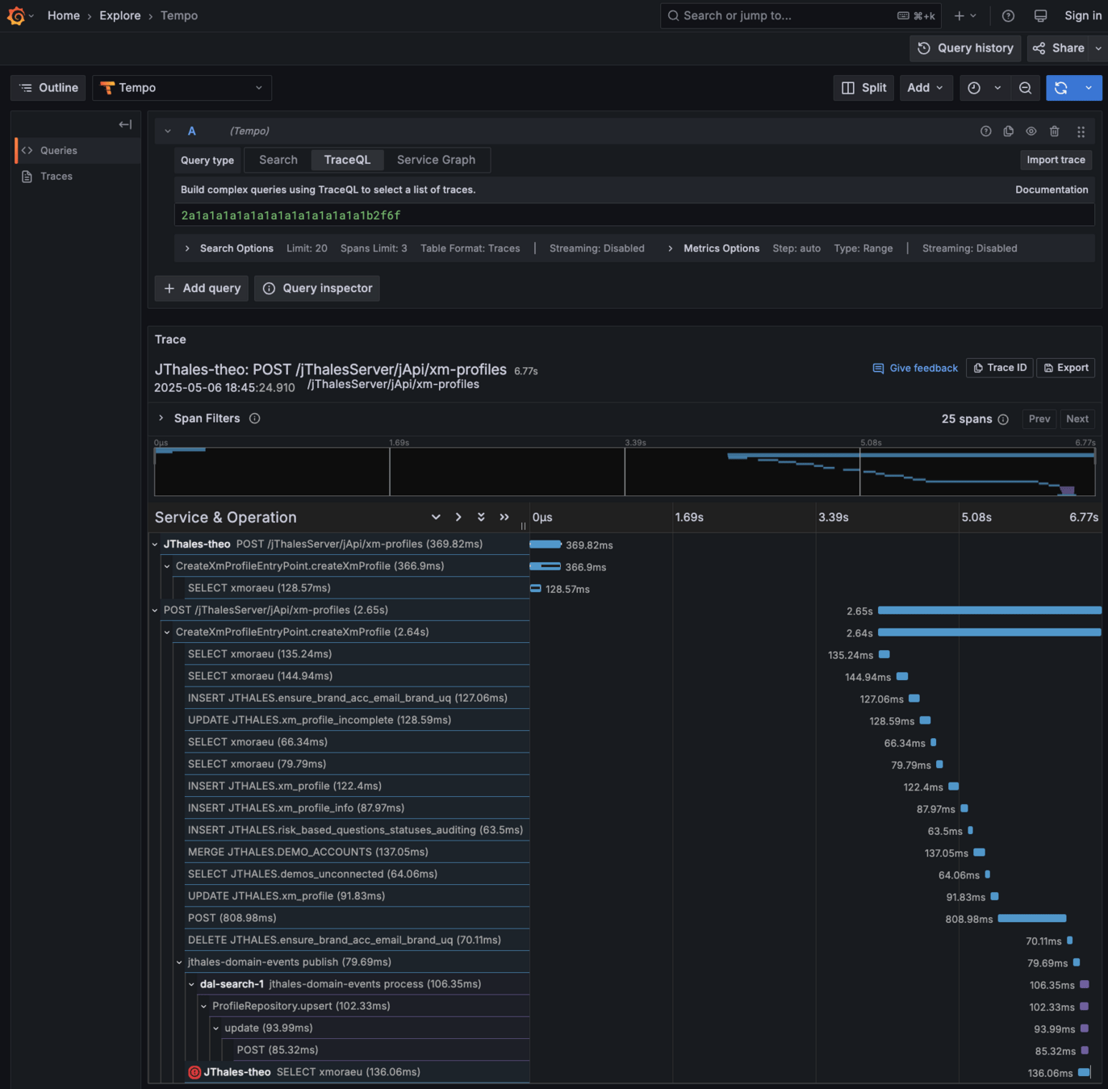1108x1089 pixels.
Task: Select Traces in the outline sidebar
Action: pyautogui.click(x=77, y=177)
